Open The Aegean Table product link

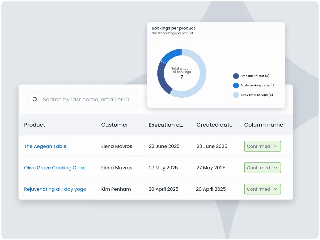point(45,146)
